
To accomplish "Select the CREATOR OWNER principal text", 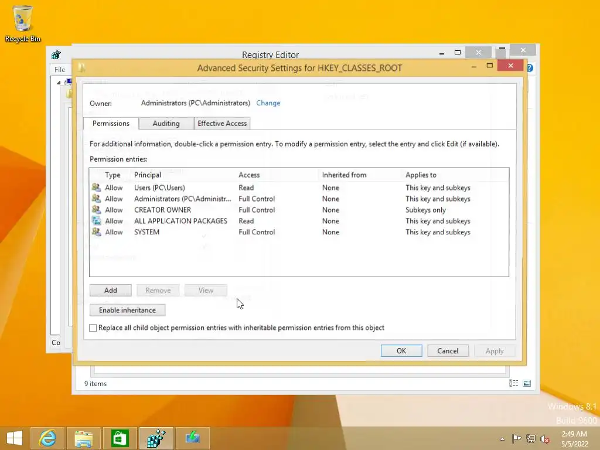I will [x=163, y=210].
